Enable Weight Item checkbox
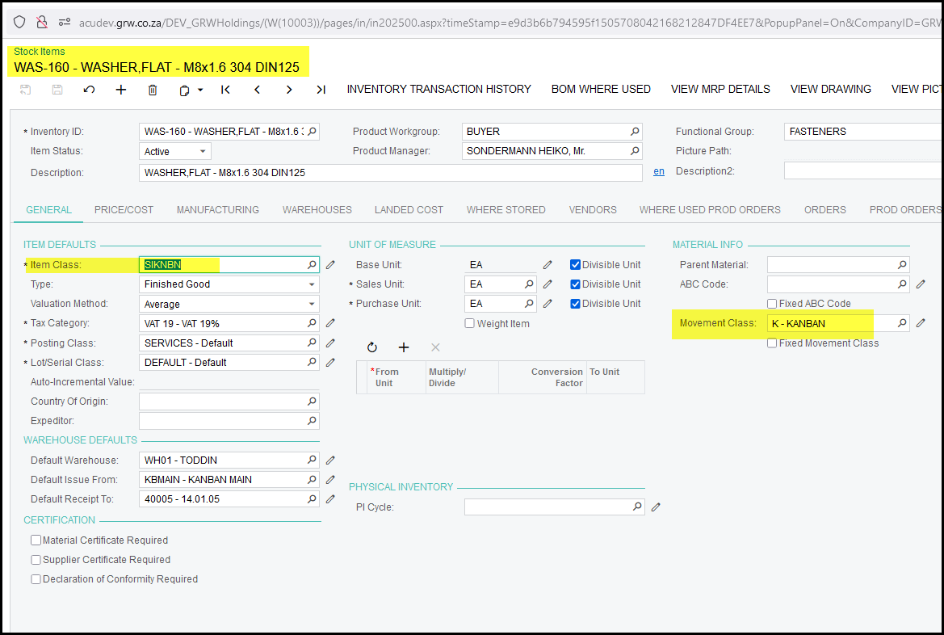This screenshot has width=944, height=635. pyautogui.click(x=470, y=324)
